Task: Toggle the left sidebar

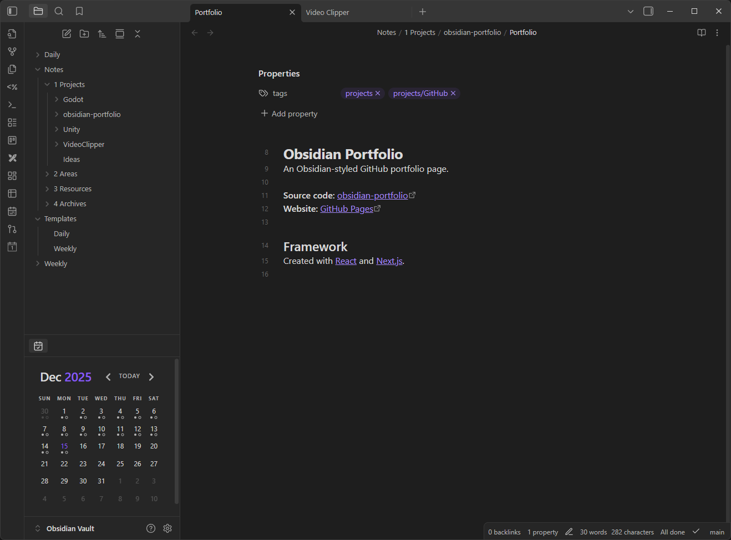Action: coord(12,11)
